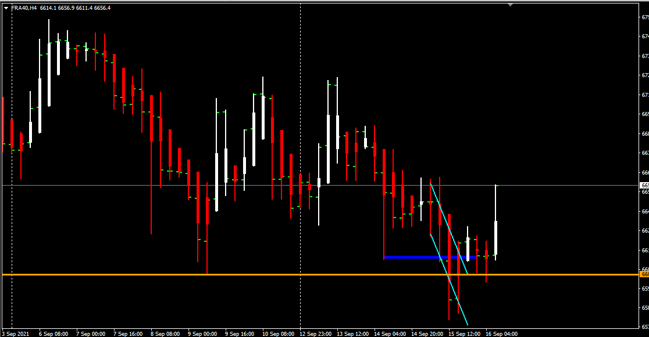Screen dimensions: 649x337
Task: Click the 3 Sep 2021 date label
Action: 15,334
